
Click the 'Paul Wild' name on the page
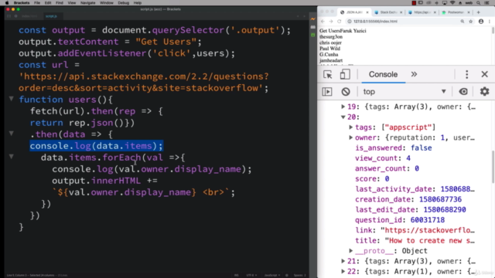[x=330, y=49]
